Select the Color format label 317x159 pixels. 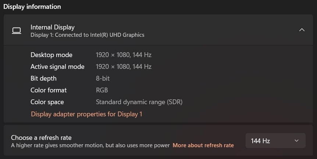(x=49, y=90)
